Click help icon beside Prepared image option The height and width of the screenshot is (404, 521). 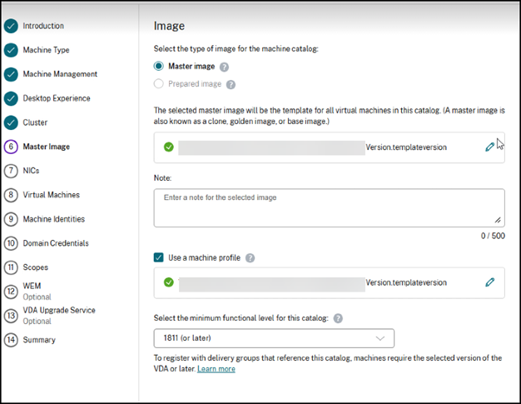pos(231,84)
